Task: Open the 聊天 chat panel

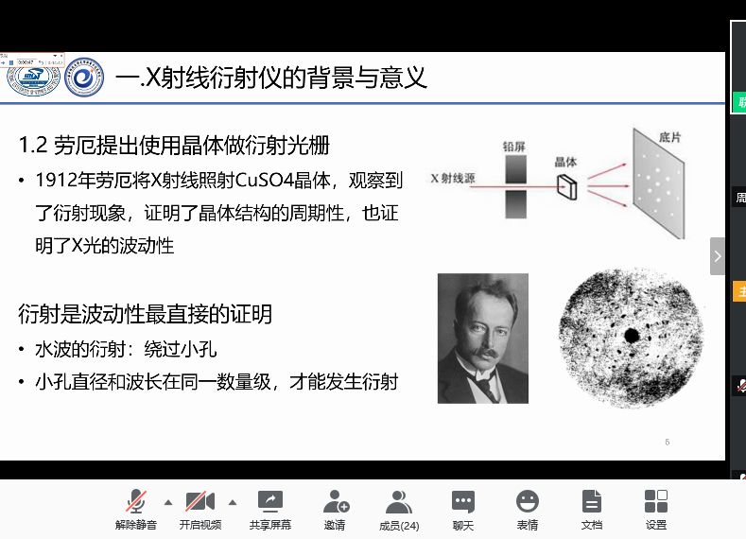Action: pyautogui.click(x=462, y=510)
